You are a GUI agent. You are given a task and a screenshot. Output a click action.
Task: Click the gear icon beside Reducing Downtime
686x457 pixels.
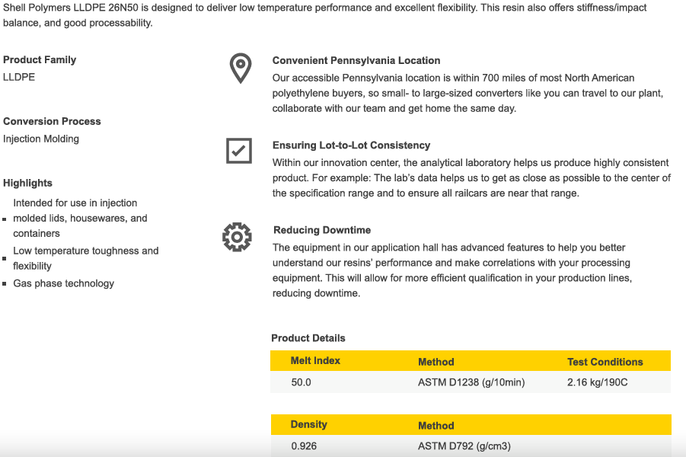237,237
